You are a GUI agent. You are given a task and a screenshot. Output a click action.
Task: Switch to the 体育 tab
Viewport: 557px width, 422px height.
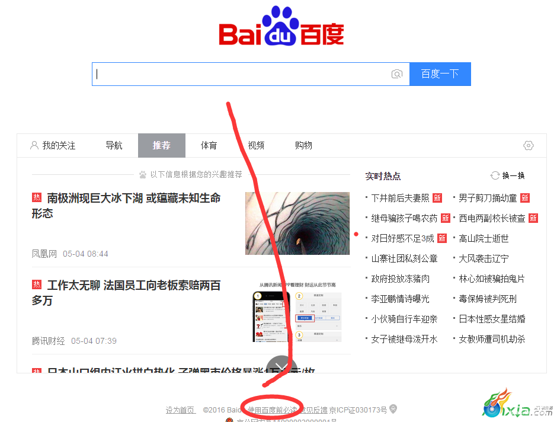209,145
